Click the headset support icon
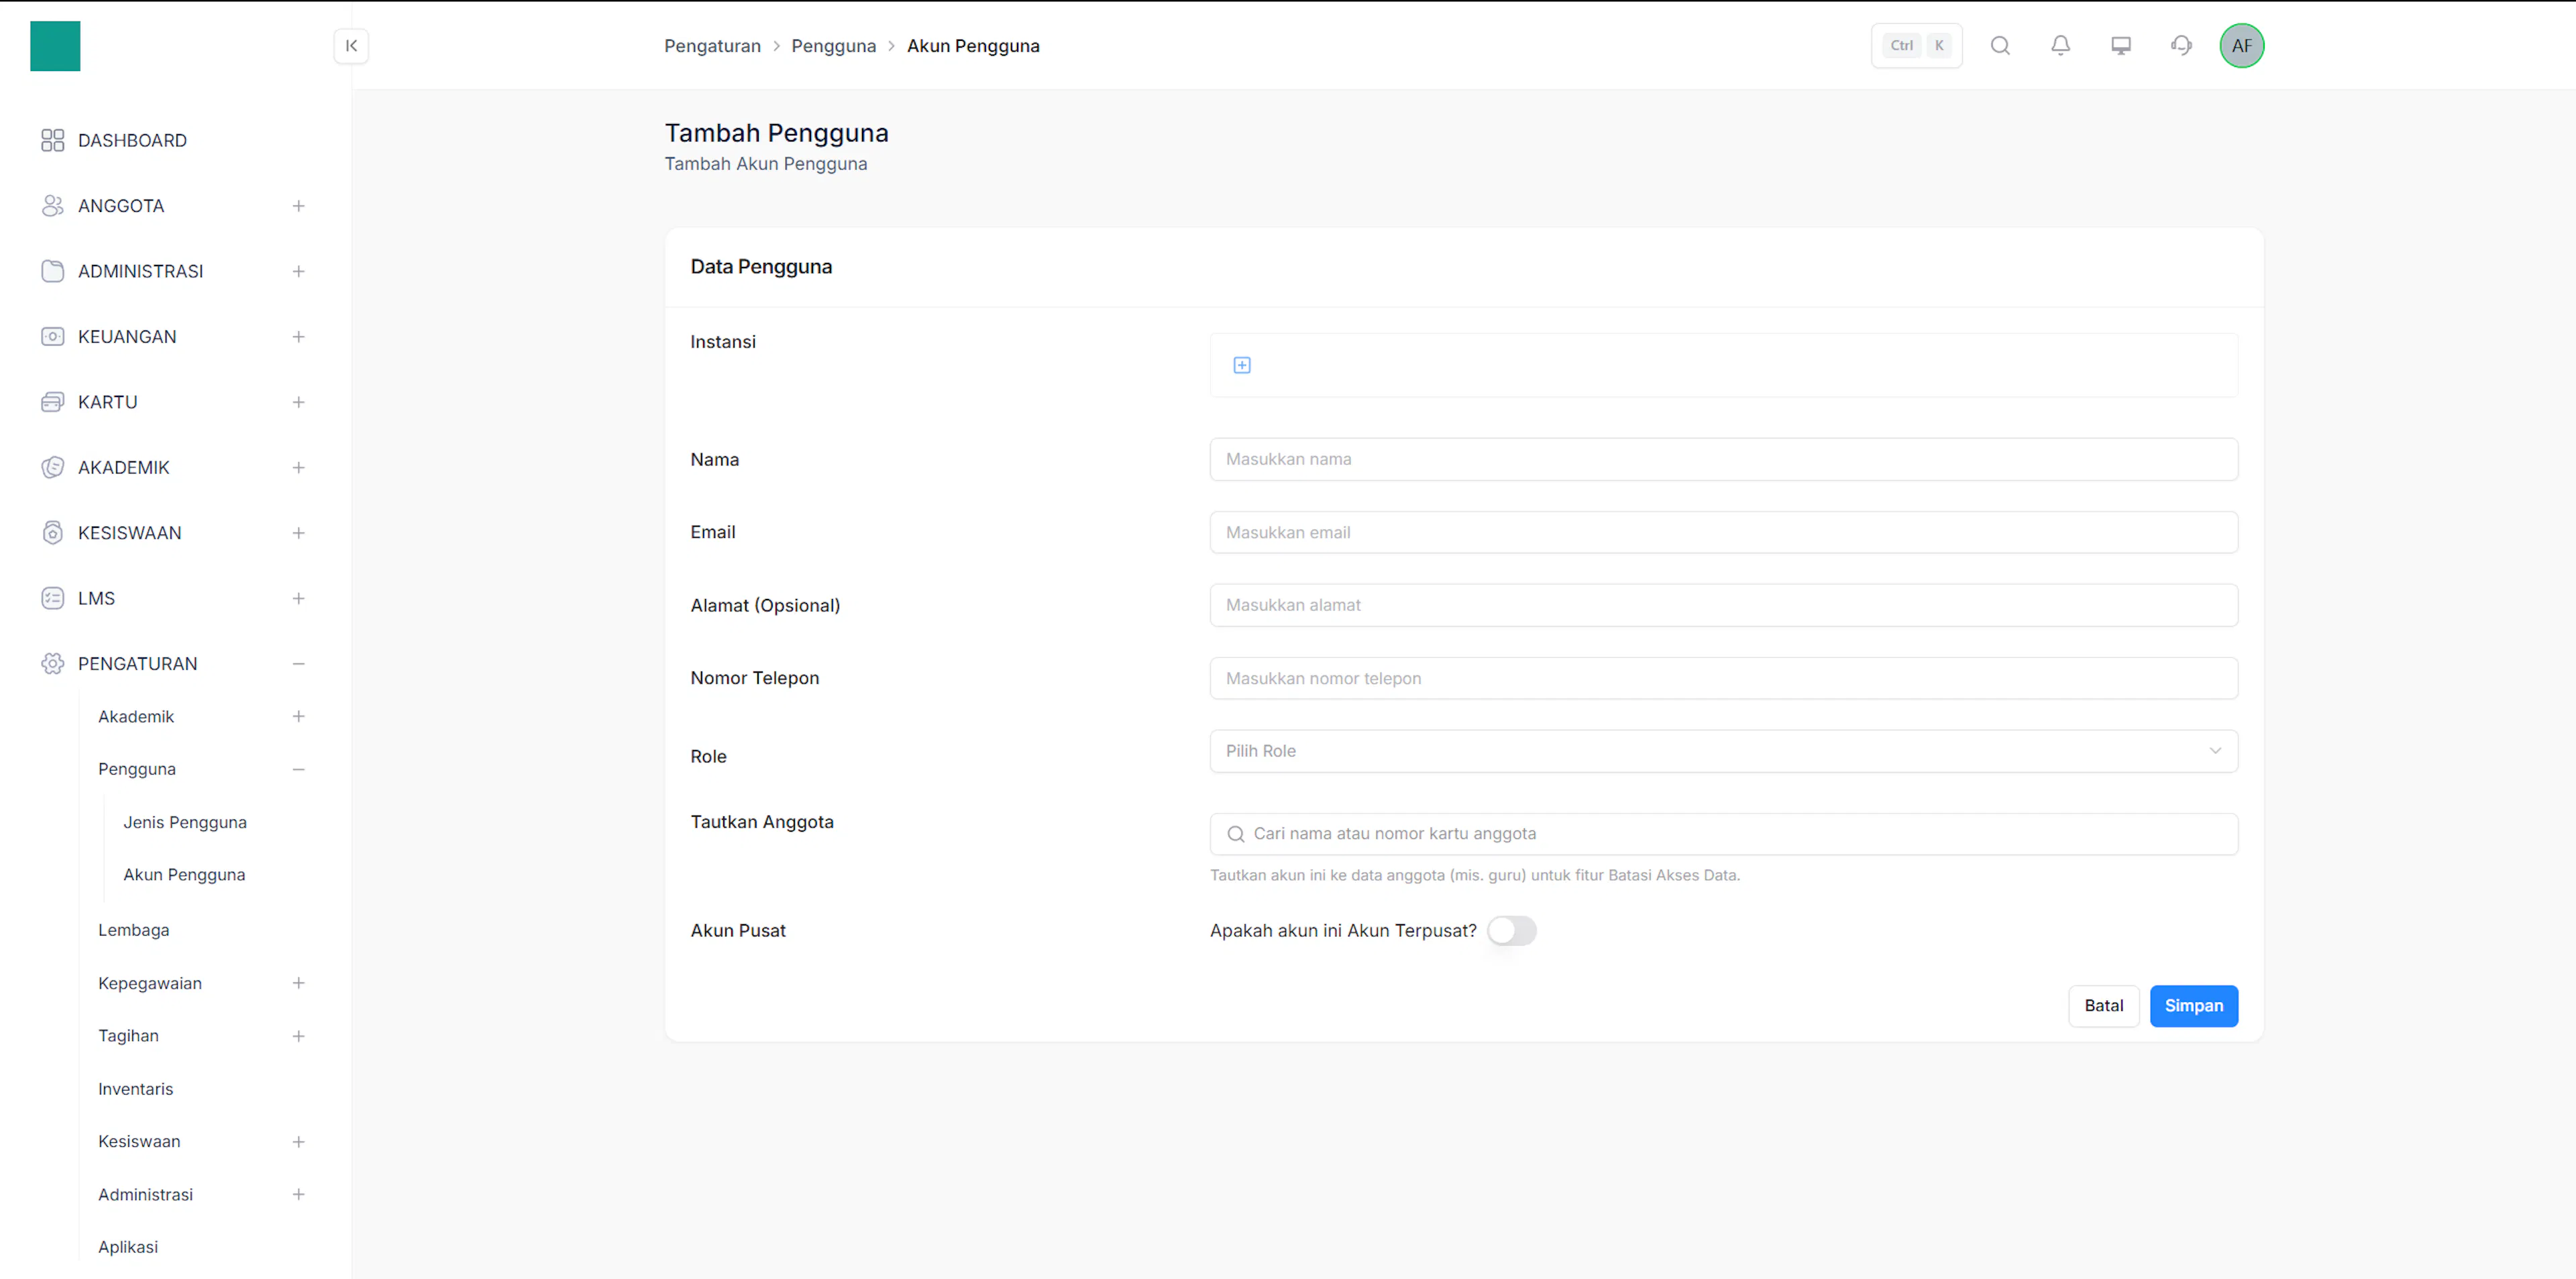 click(x=2181, y=46)
